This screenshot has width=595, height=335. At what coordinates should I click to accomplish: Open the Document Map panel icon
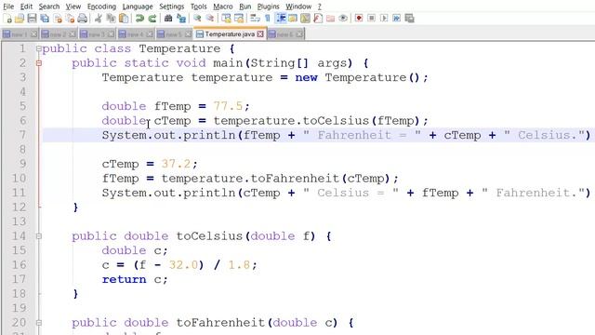(305, 19)
